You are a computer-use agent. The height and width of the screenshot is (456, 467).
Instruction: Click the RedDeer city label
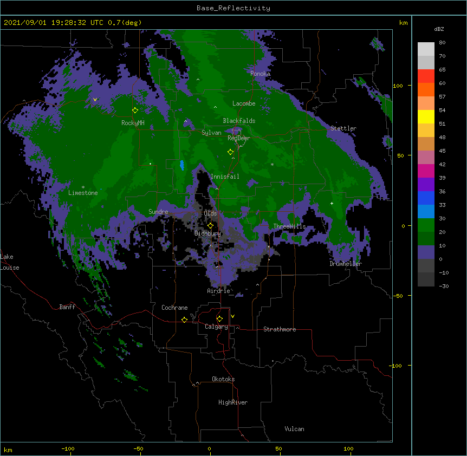click(x=239, y=138)
